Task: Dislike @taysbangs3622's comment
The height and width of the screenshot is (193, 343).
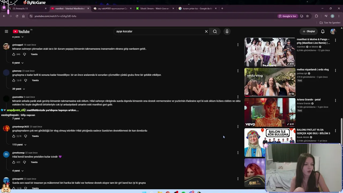Action: point(25,136)
